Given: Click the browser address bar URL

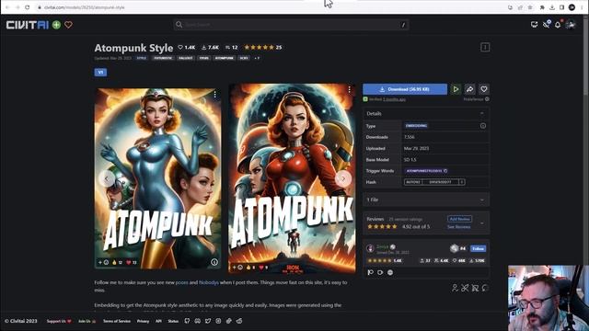Looking at the screenshot, I should (84, 7).
